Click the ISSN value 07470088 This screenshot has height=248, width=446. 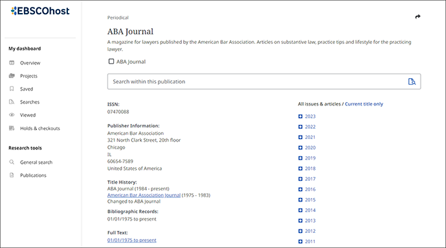pyautogui.click(x=118, y=112)
